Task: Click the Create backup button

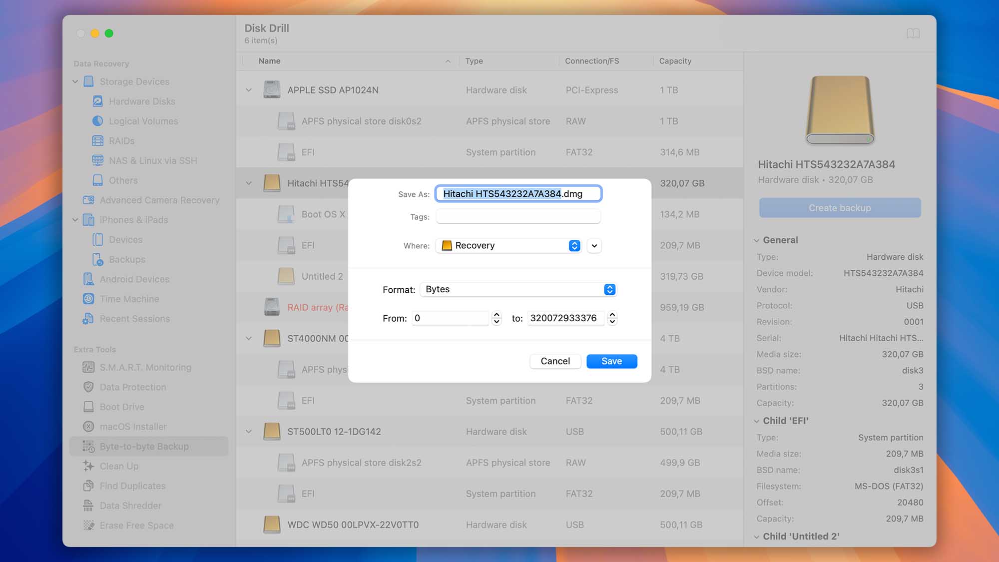Action: coord(840,208)
